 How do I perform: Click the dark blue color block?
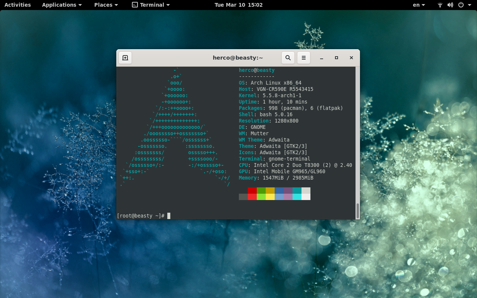click(279, 190)
